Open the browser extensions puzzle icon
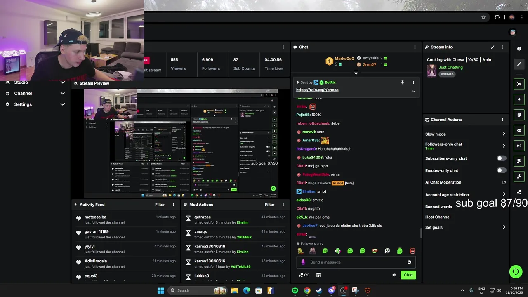 point(497,17)
